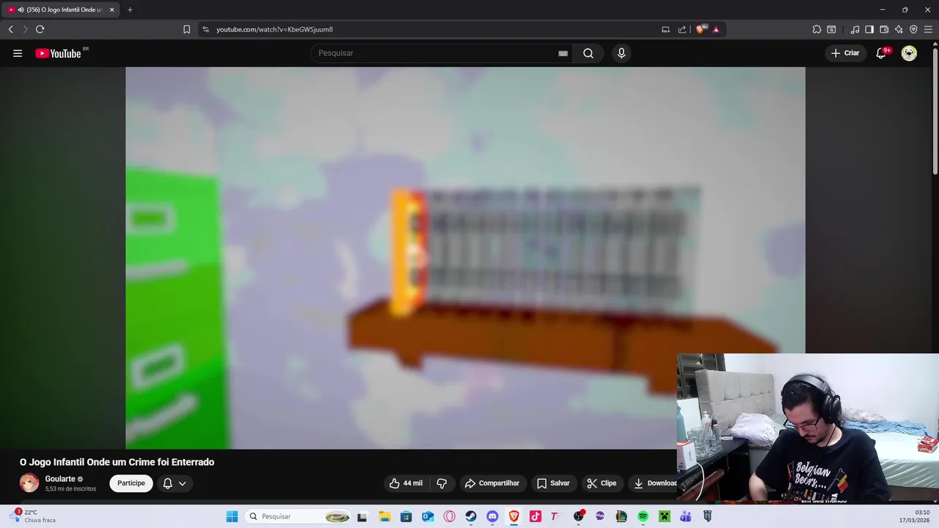
Task: Open a new browser tab with plus
Action: click(x=130, y=10)
